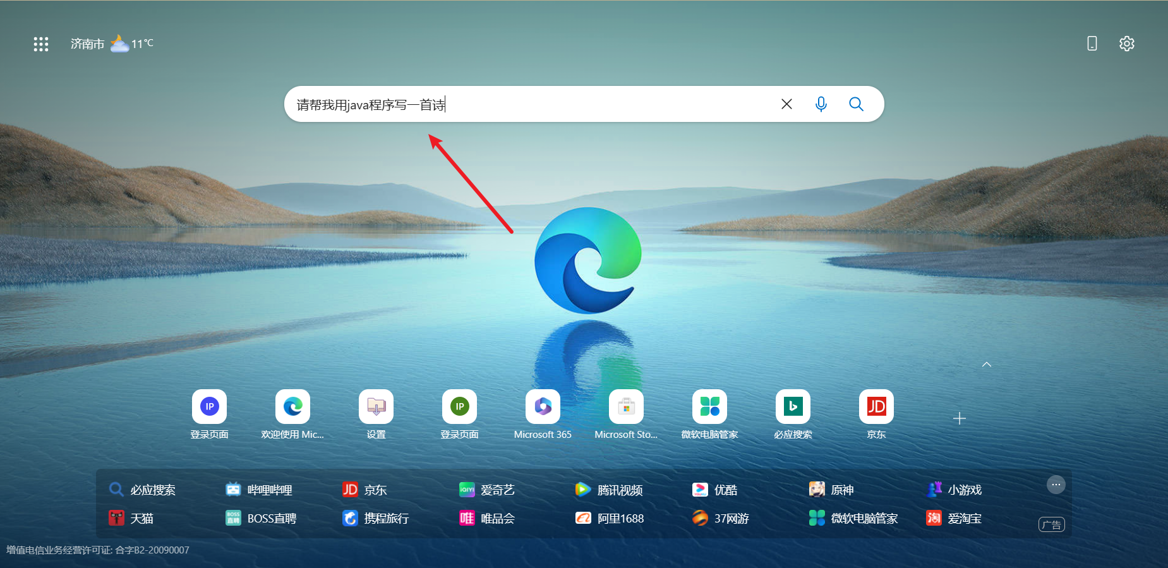Open 阿里1688 link
The height and width of the screenshot is (568, 1168).
[x=610, y=518]
